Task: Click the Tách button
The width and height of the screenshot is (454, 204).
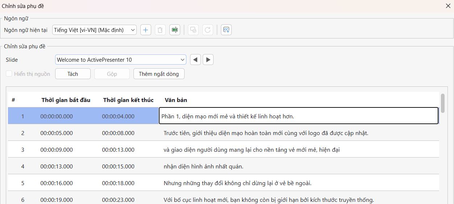Action: point(73,74)
